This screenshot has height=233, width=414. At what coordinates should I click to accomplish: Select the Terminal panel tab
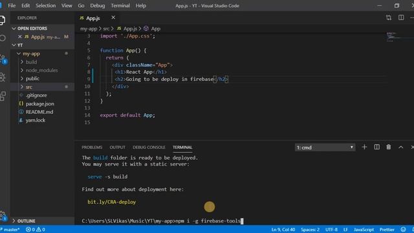coord(182,148)
